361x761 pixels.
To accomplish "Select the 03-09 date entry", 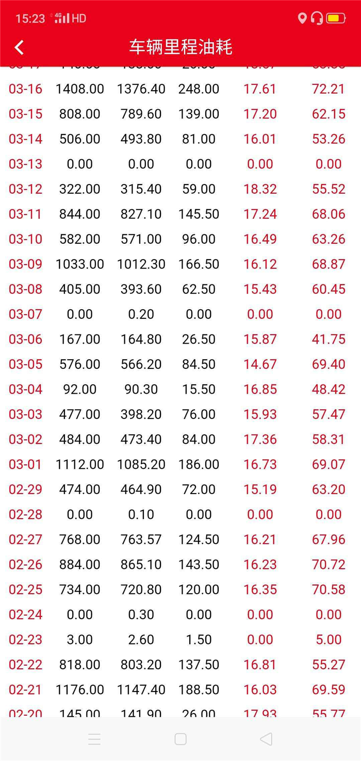I will point(25,264).
